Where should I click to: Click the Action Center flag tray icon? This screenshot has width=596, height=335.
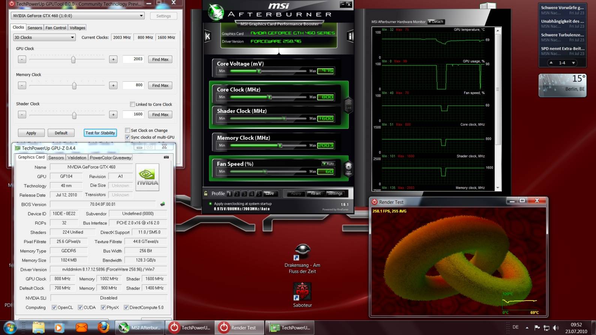pyautogui.click(x=537, y=328)
